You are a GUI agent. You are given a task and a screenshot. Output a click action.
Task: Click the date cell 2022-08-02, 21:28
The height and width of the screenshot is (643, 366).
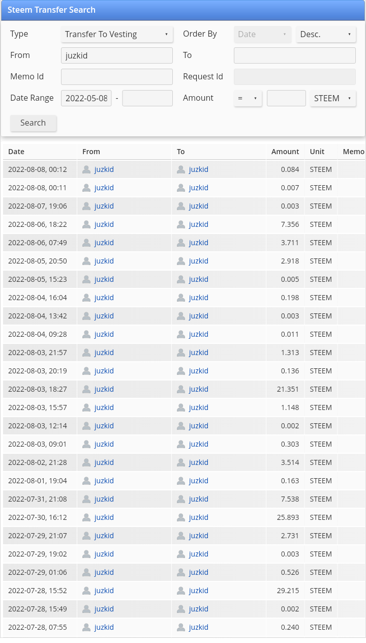pyautogui.click(x=40, y=462)
